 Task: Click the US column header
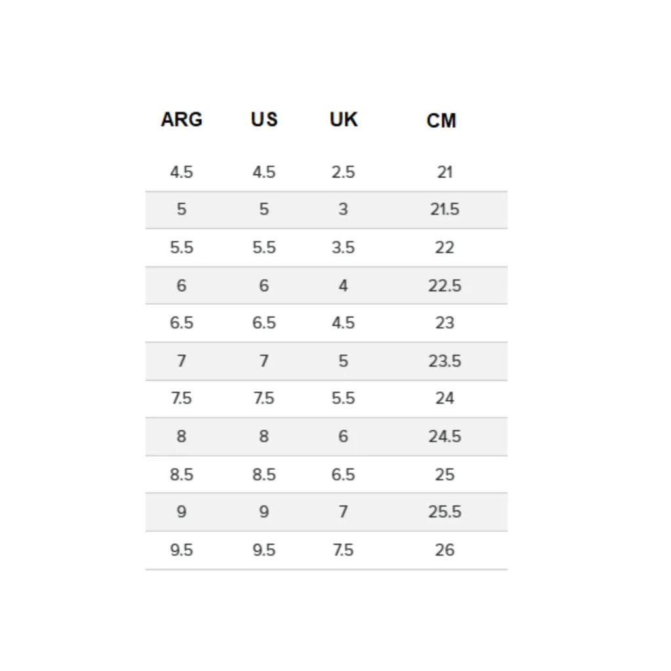(264, 119)
